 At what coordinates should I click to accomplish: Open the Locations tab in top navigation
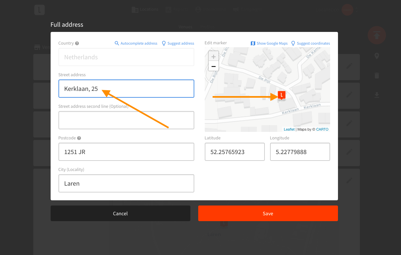(145, 9)
